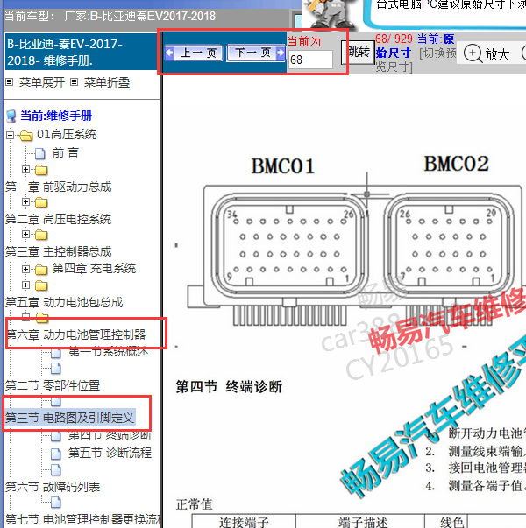This screenshot has width=526, height=528.
Task: Click folder icon above 第二章 高压电控系统
Action: 41,202
